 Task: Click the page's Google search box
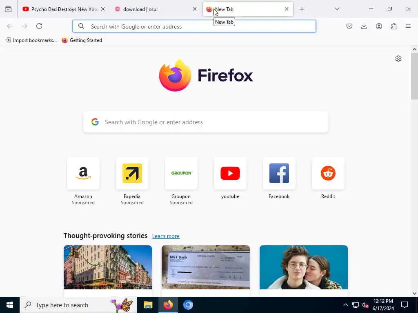tap(206, 122)
